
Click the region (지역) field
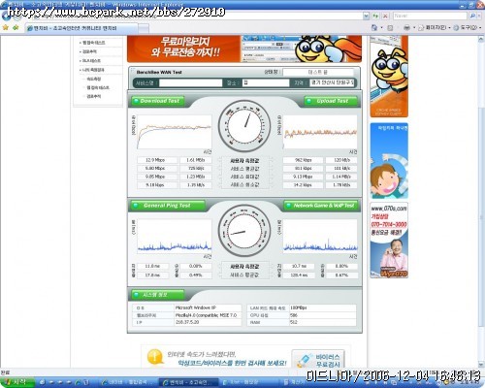point(332,82)
